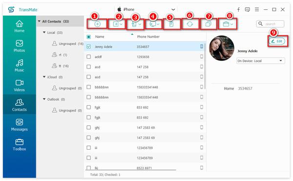The width and height of the screenshot is (293, 181).
Task: Check the addf contact checkbox
Action: 89,57
